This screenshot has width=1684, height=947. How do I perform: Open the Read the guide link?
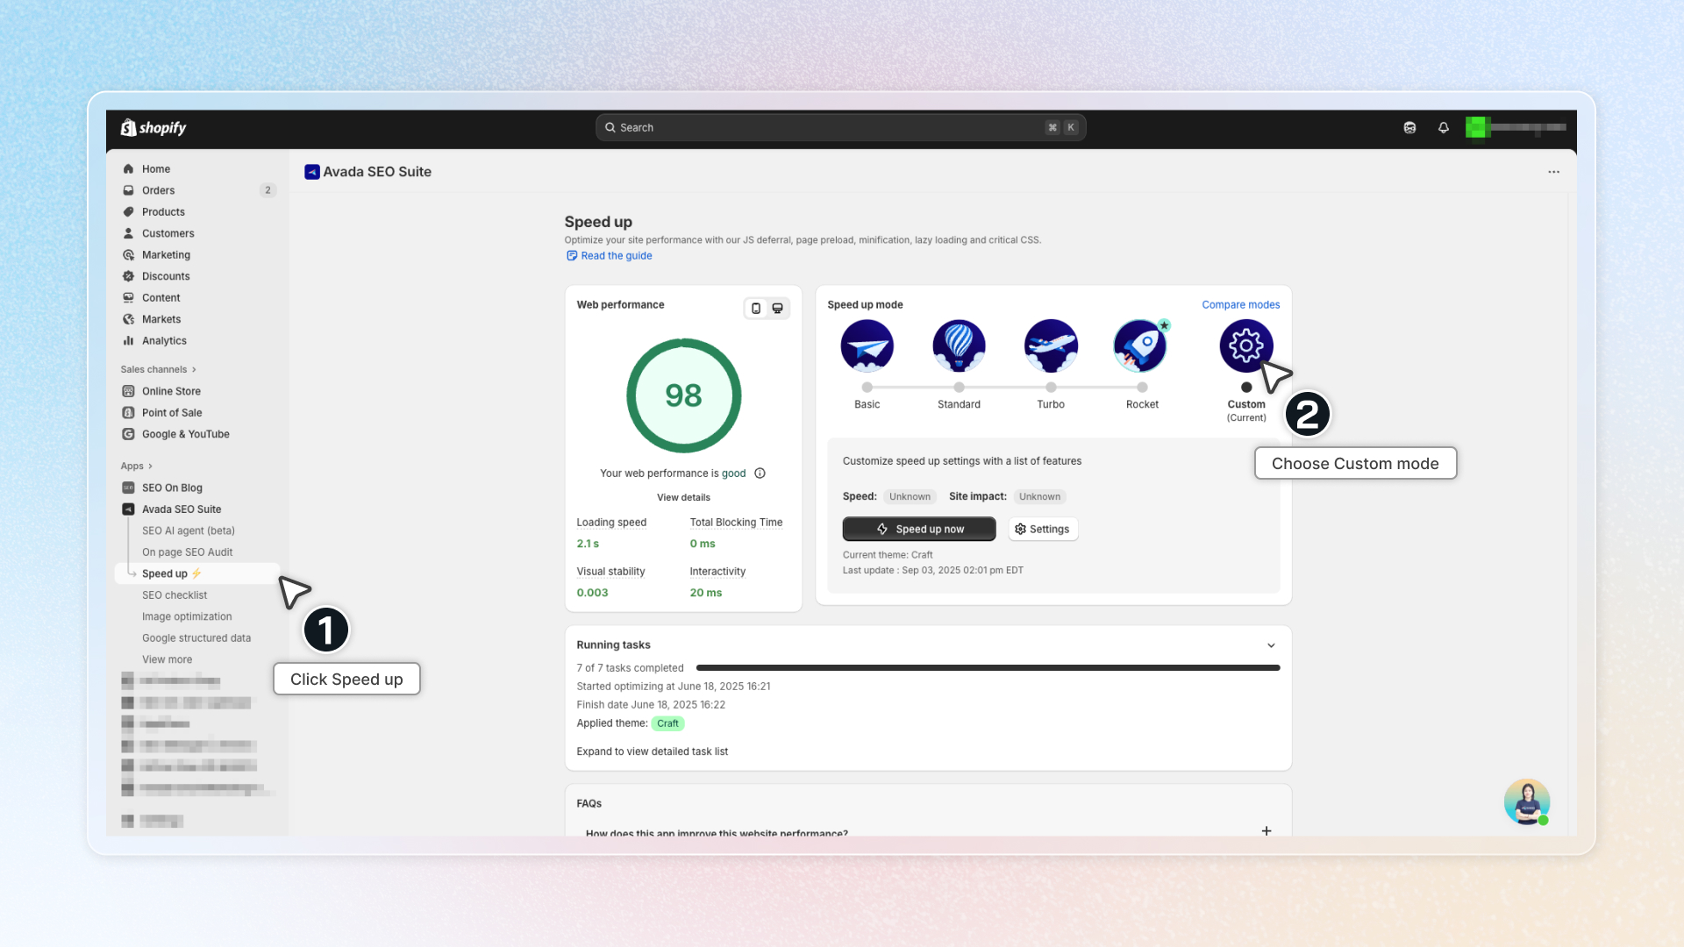tap(616, 256)
